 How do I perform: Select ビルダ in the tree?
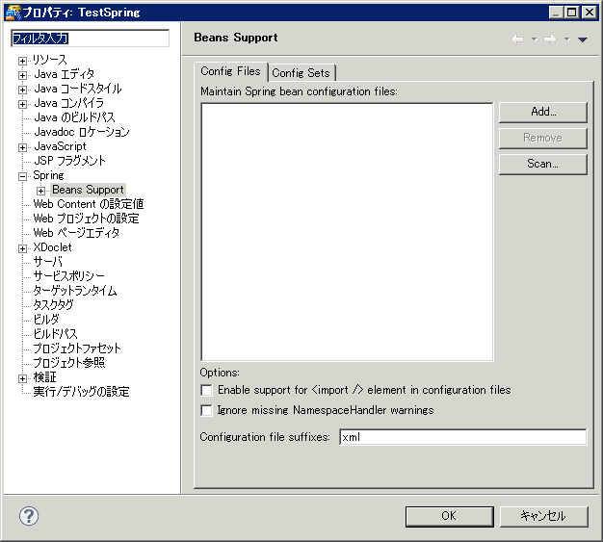click(46, 320)
